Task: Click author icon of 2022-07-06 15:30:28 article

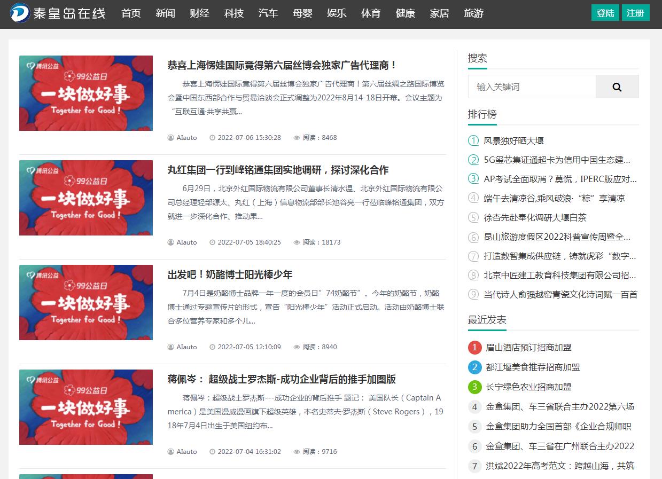Action: tap(171, 138)
